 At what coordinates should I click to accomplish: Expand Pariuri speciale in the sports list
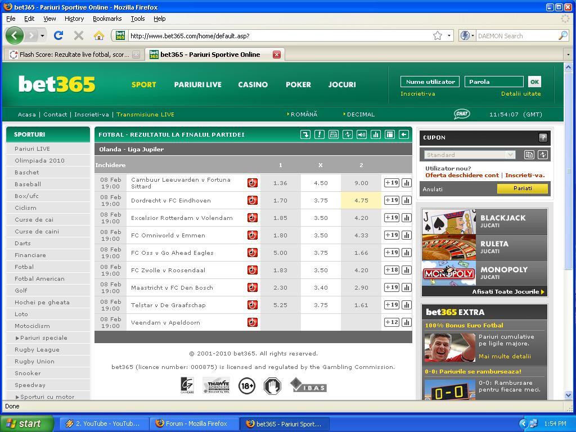pos(42,337)
